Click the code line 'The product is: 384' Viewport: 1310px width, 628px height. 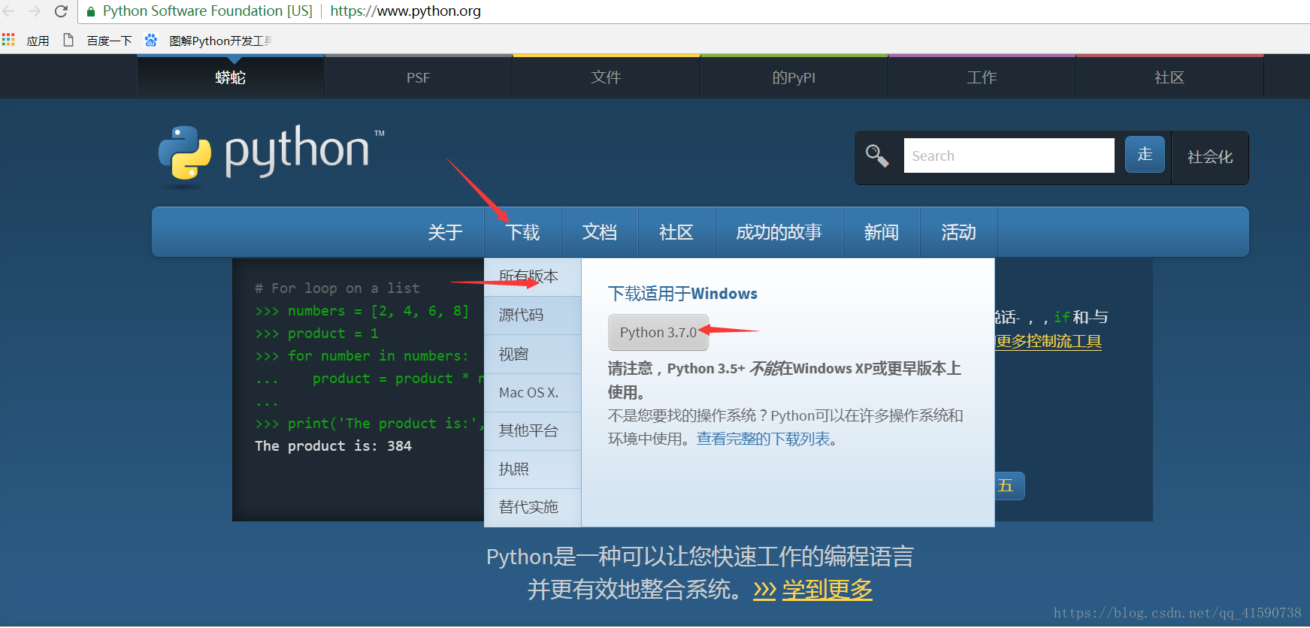(333, 446)
